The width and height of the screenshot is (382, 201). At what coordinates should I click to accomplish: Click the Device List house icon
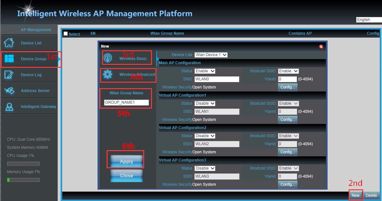9,43
